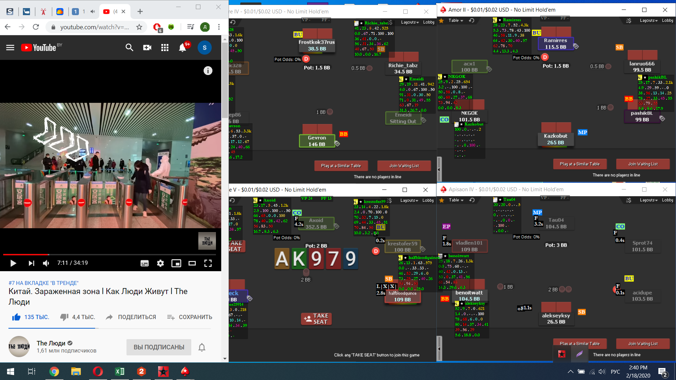Viewport: 676px width, 380px height.
Task: Open YouTube hamburger guide menu
Action: 10,48
